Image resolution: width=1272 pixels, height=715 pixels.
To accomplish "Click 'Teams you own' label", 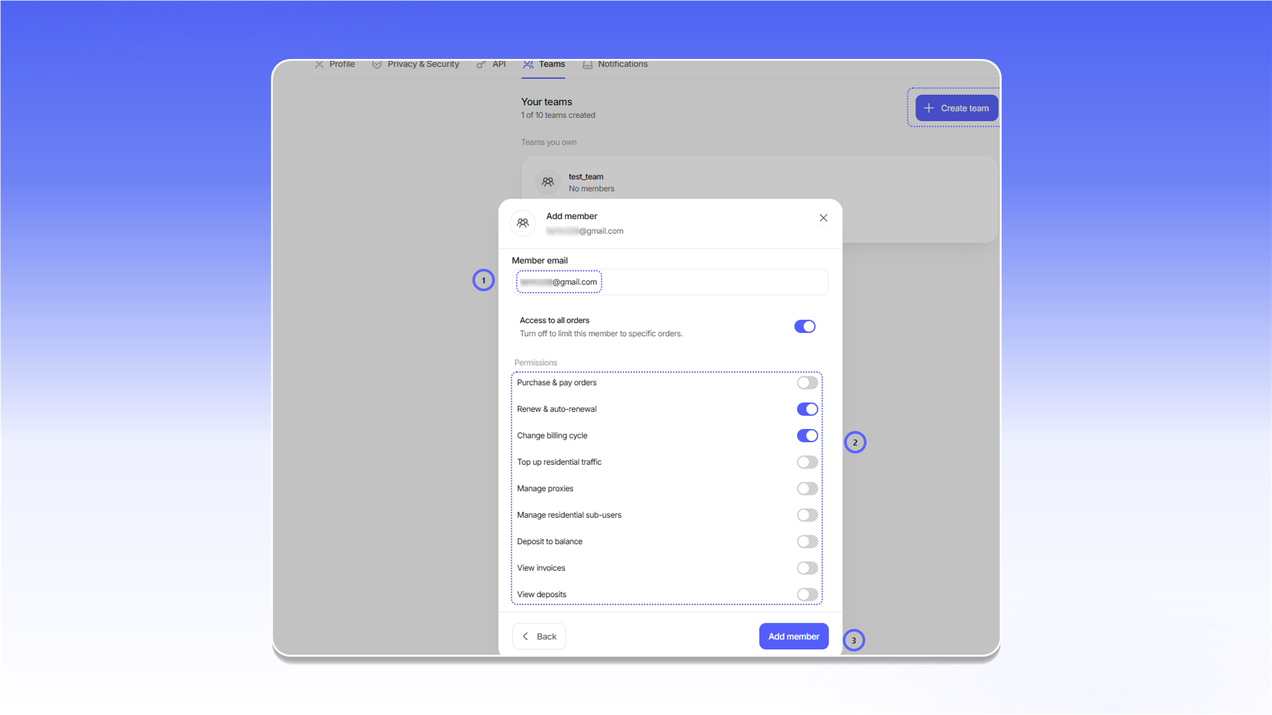I will tap(549, 142).
